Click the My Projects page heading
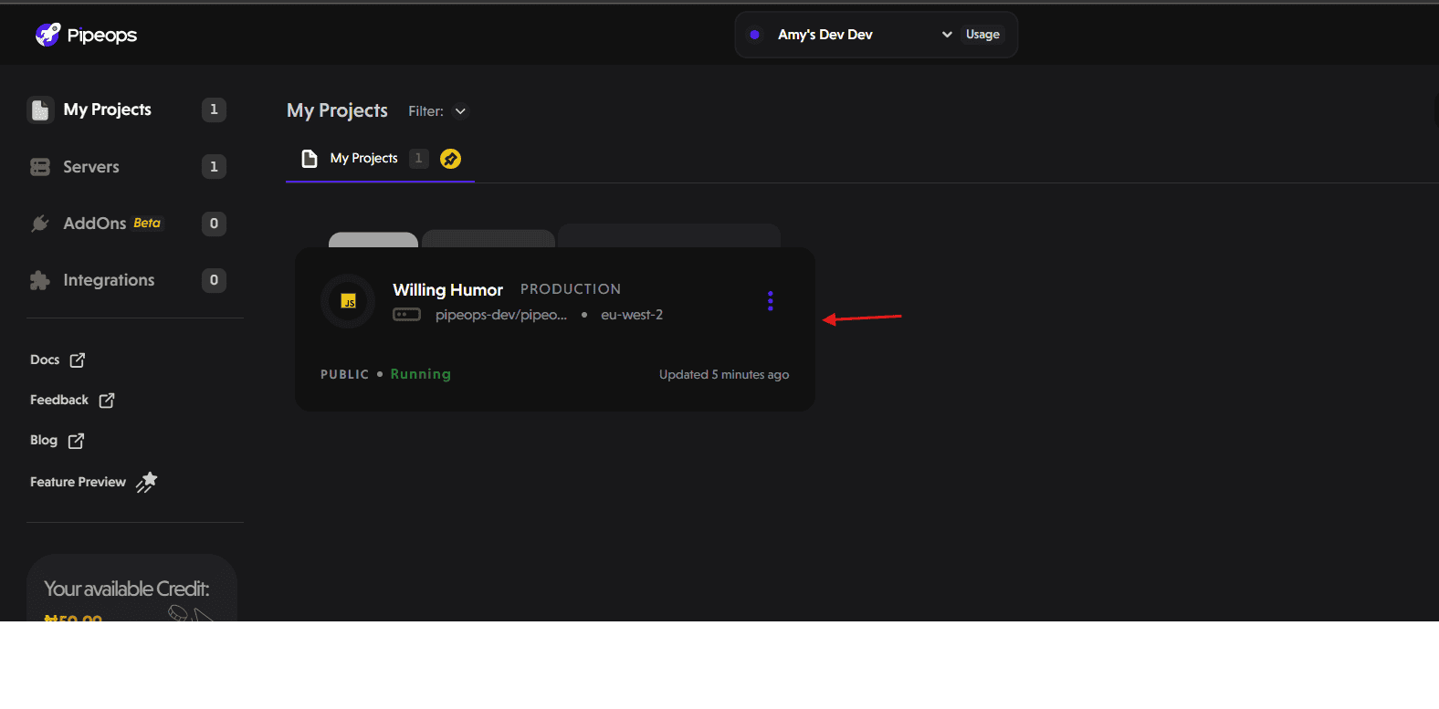The height and width of the screenshot is (709, 1439). (337, 110)
